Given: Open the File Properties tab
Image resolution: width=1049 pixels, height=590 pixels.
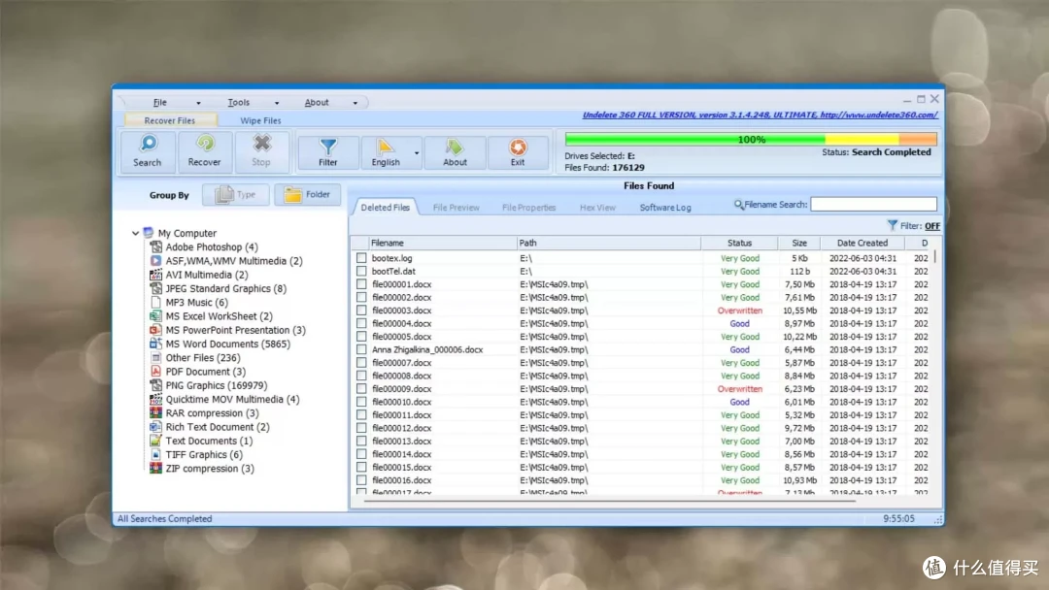Looking at the screenshot, I should [528, 207].
